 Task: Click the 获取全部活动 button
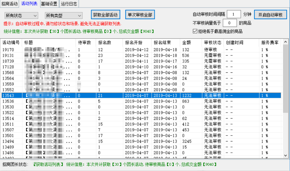(x=105, y=15)
